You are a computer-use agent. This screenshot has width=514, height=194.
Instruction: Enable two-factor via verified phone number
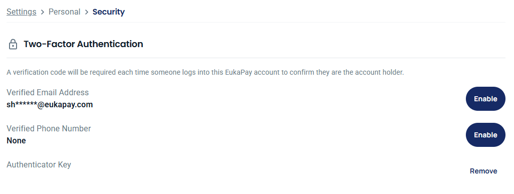tap(485, 135)
